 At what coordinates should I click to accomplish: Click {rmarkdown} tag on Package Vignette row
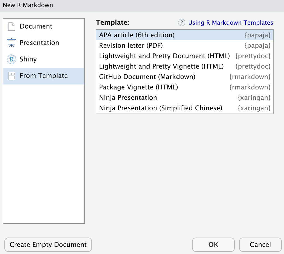(x=250, y=87)
